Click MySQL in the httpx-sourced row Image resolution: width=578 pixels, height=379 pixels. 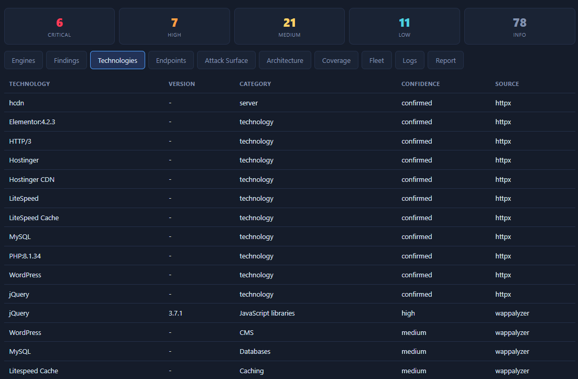coord(20,237)
